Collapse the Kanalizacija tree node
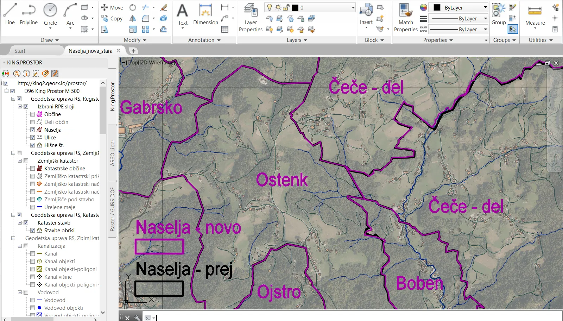 [20, 246]
